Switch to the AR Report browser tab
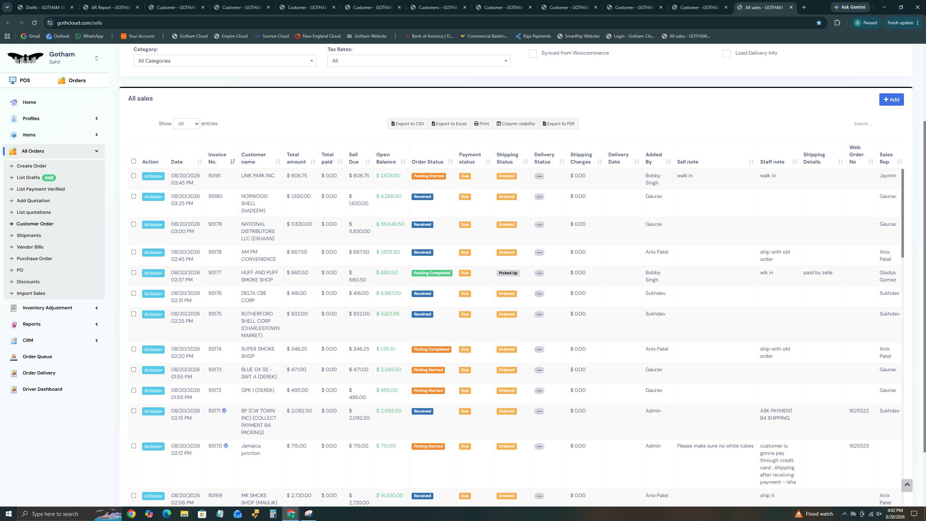 pos(110,7)
